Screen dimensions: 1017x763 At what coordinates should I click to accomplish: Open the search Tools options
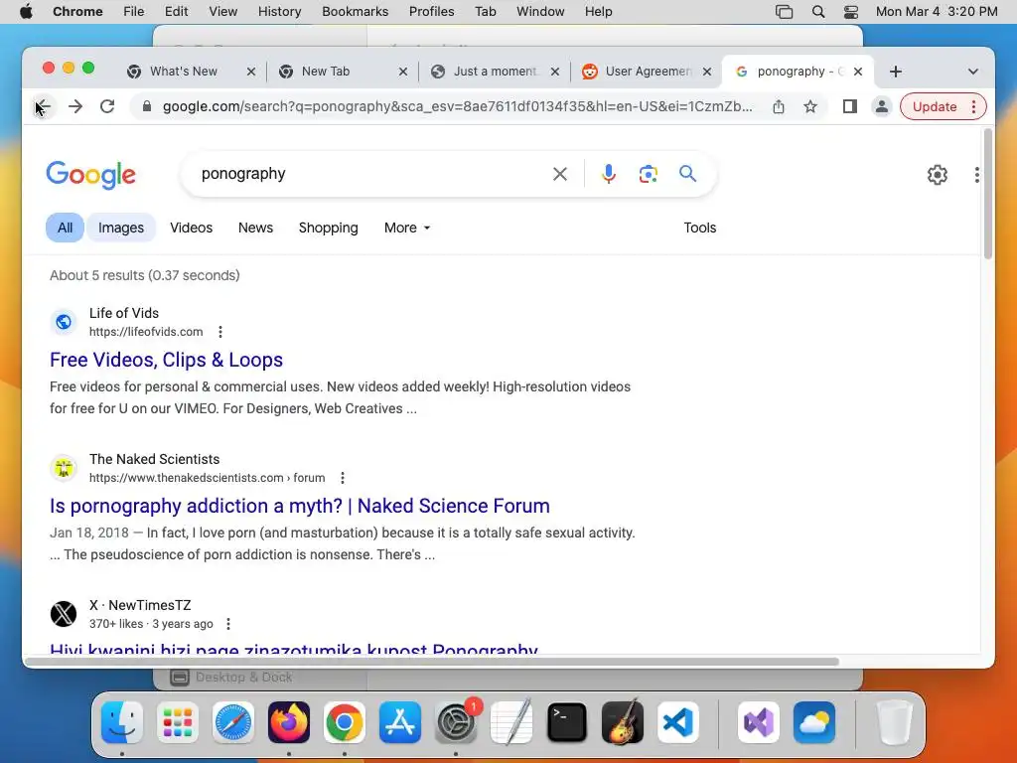700,228
